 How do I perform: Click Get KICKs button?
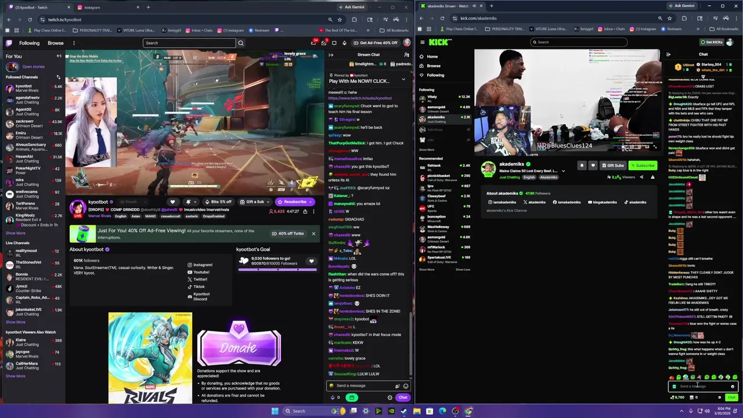tap(711, 42)
